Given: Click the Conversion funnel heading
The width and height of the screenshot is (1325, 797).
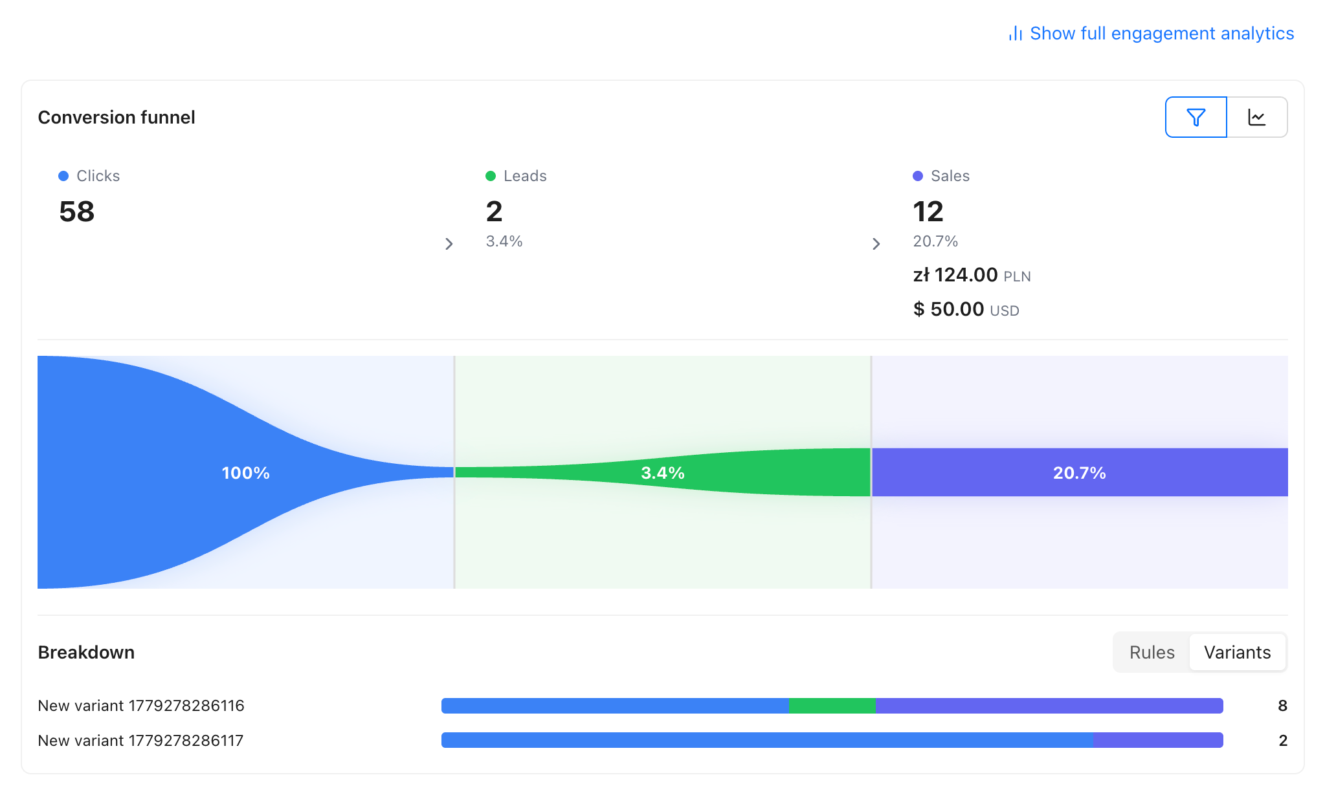Looking at the screenshot, I should [117, 117].
